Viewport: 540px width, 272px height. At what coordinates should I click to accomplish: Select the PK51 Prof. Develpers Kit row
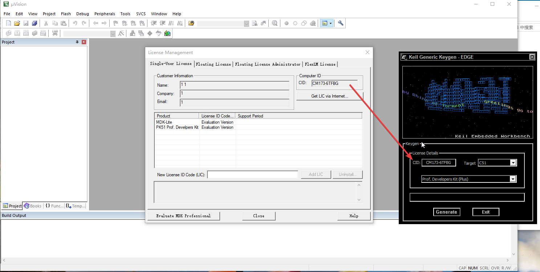pos(258,127)
